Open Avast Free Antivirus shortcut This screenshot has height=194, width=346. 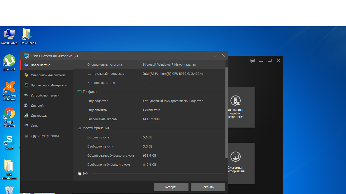click(x=9, y=90)
